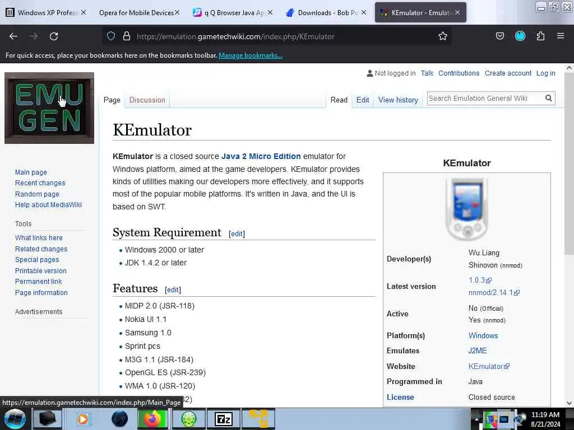The width and height of the screenshot is (574, 430).
Task: Open version 1.0.3 external link
Action: (480, 280)
